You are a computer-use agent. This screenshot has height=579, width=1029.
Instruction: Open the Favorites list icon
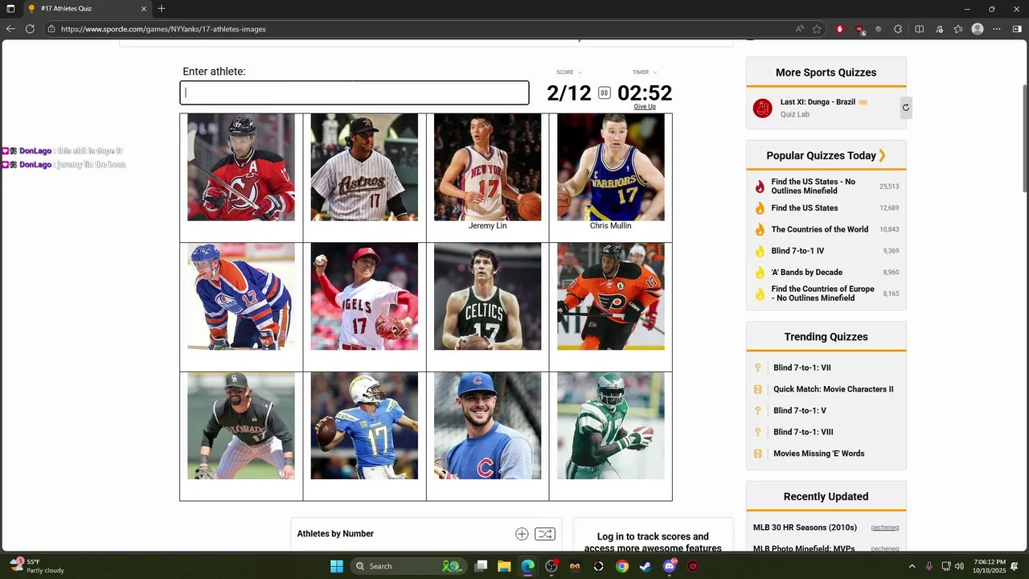pos(958,29)
